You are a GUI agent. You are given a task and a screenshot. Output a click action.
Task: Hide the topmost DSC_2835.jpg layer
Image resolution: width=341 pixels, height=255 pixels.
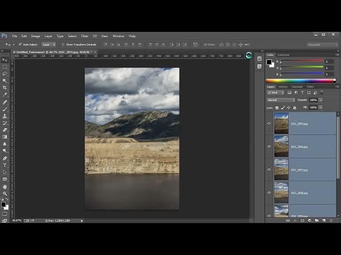coord(269,123)
